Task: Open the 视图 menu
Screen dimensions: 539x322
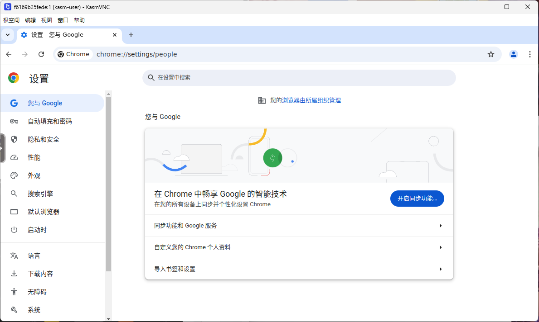Action: [46, 20]
